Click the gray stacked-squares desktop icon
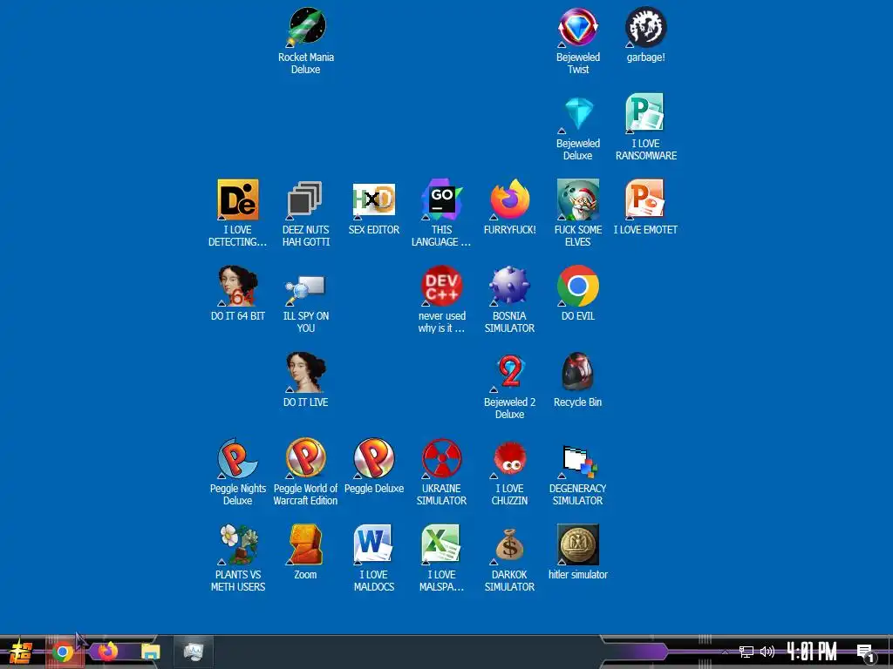This screenshot has height=669, width=893. tap(306, 199)
